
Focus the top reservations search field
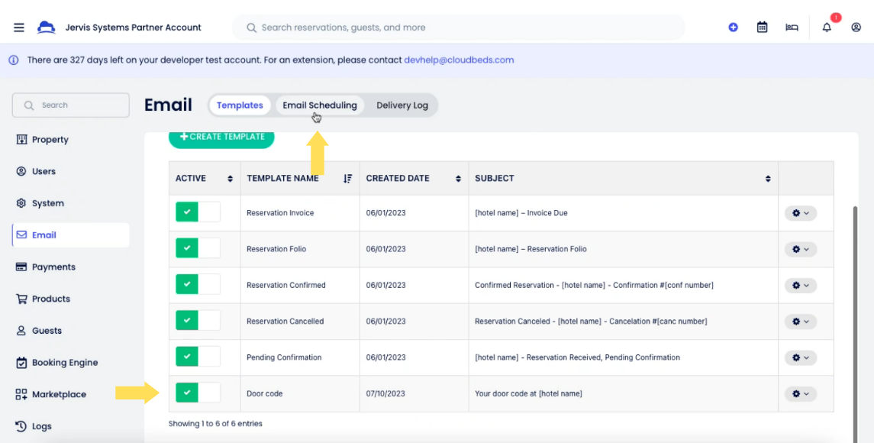[x=458, y=27]
